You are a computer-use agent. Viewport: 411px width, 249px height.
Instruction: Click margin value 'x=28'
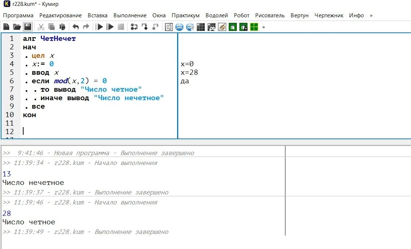189,73
